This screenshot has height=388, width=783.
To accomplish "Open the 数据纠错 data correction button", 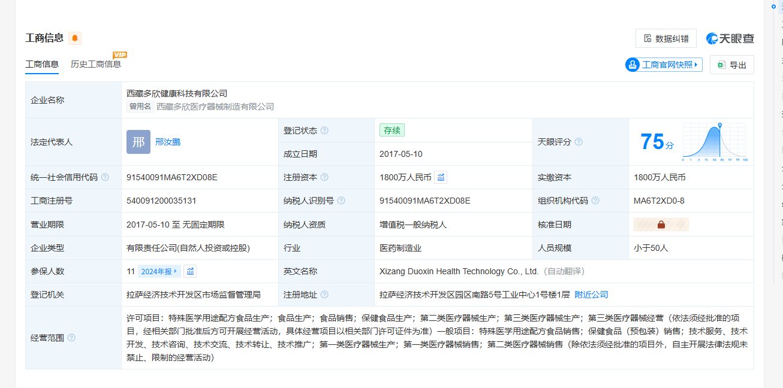I will [x=665, y=38].
